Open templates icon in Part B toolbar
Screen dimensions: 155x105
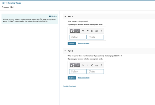point(73,65)
